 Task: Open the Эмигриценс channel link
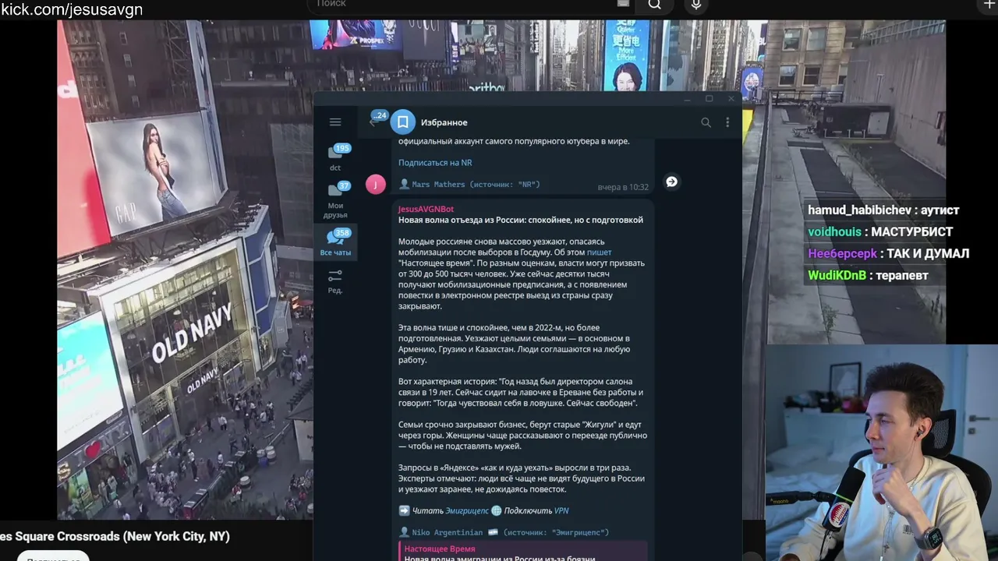[467, 510]
